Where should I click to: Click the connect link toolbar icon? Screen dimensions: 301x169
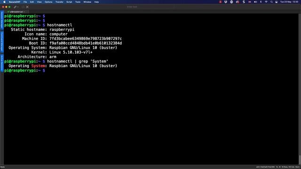15,7
